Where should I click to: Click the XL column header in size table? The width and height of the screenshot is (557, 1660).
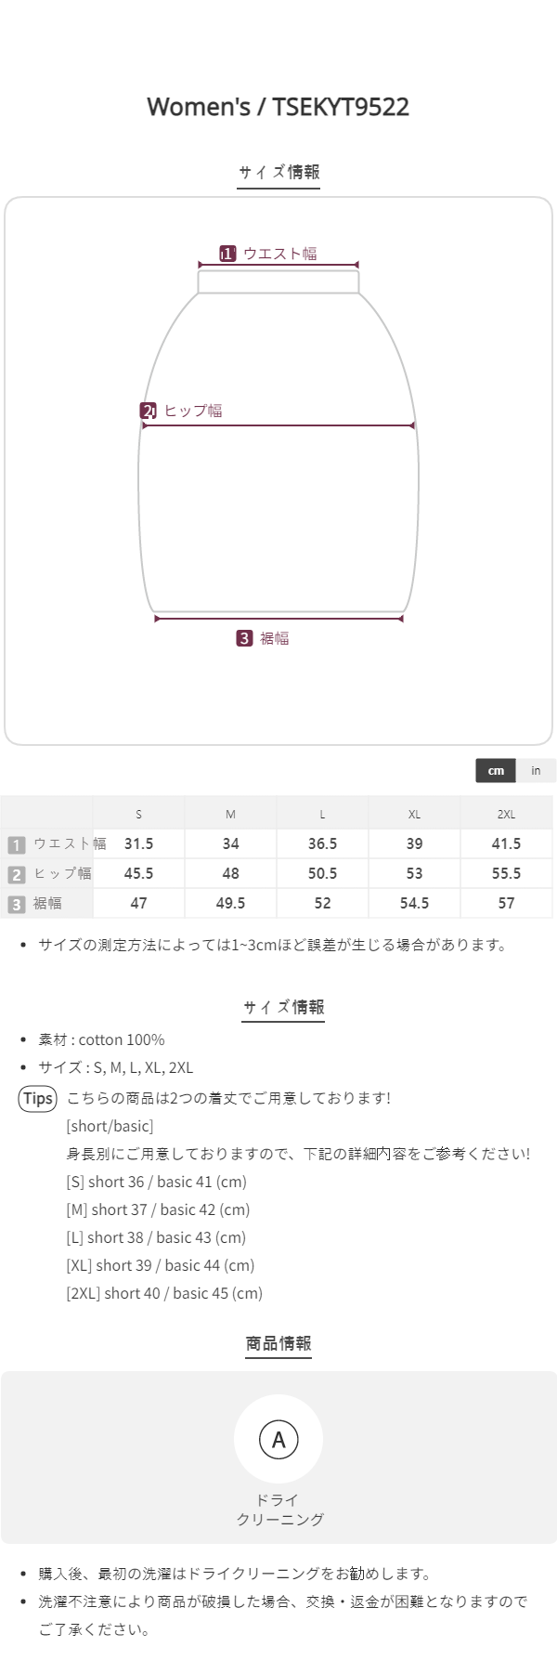[x=414, y=815]
